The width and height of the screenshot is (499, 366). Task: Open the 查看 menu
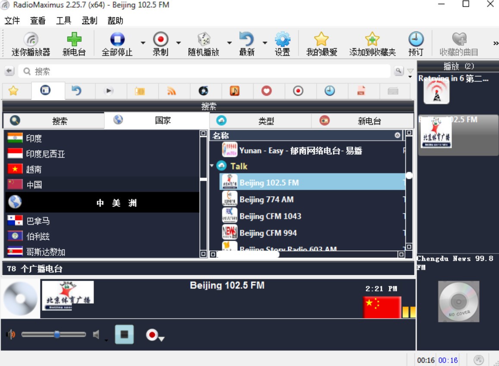tap(38, 21)
